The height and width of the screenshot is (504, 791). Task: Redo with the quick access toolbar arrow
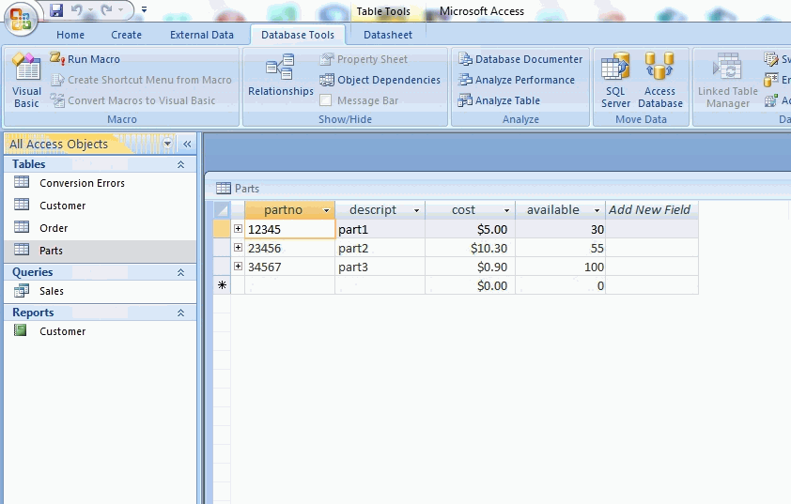pyautogui.click(x=106, y=9)
